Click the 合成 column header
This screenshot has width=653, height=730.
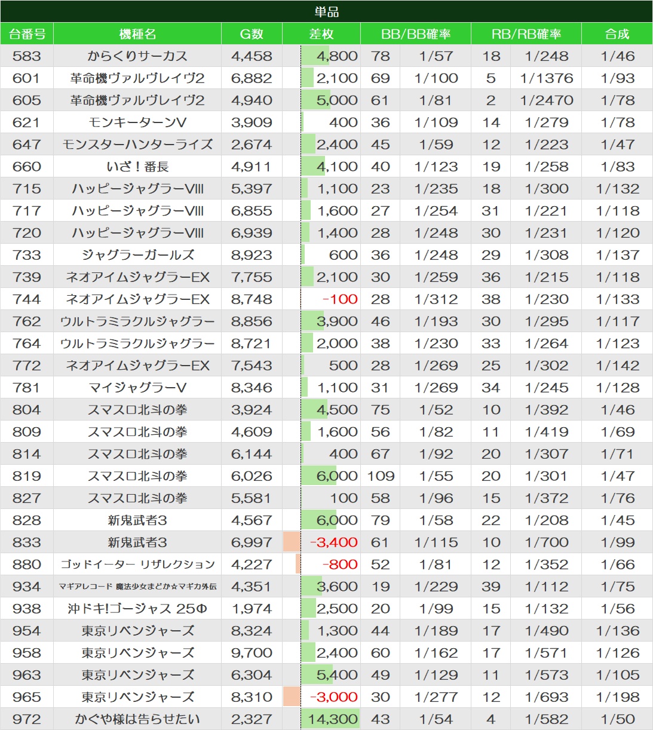coord(617,34)
